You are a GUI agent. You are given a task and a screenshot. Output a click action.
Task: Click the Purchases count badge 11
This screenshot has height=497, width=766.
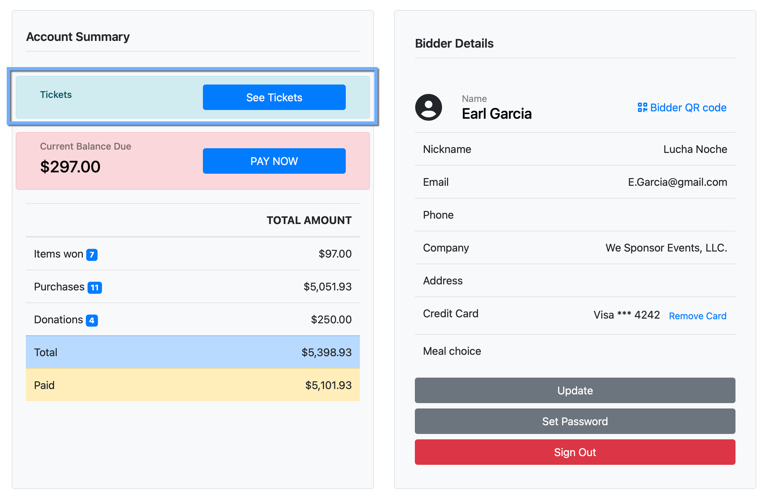pos(95,287)
